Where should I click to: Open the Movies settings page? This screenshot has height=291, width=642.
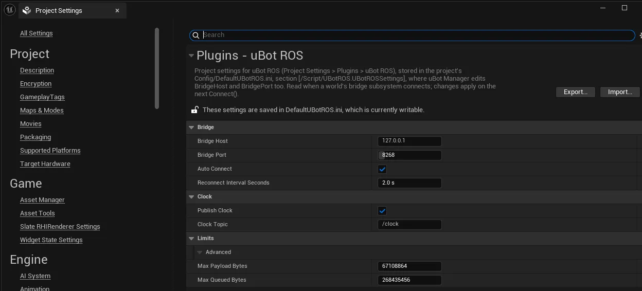[31, 124]
